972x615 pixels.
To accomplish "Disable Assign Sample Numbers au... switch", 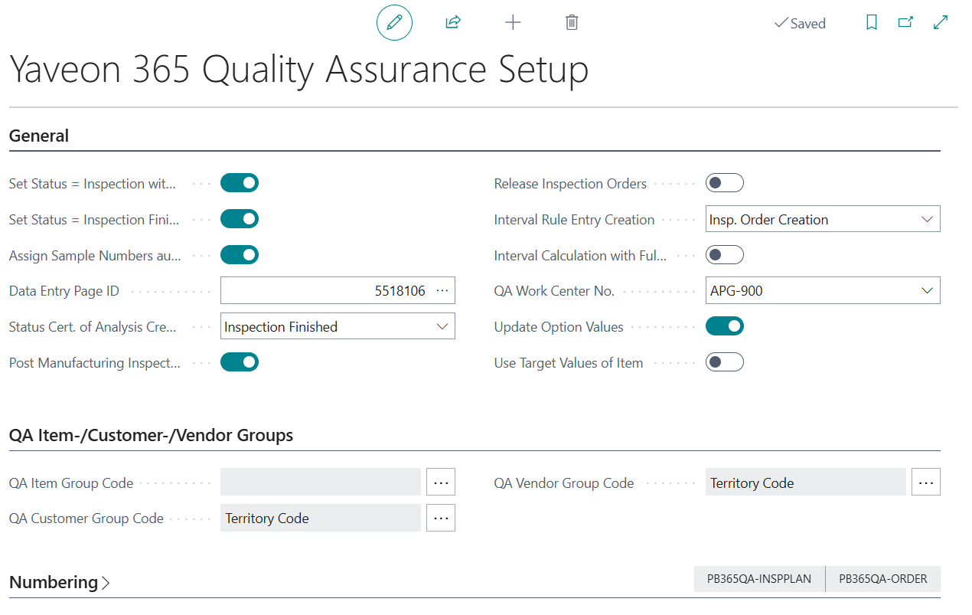I will coord(240,255).
